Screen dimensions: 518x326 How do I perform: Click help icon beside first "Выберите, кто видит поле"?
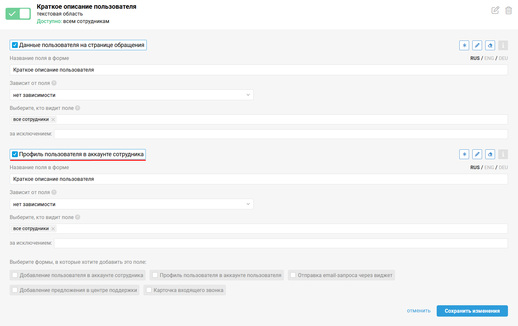(x=78, y=108)
